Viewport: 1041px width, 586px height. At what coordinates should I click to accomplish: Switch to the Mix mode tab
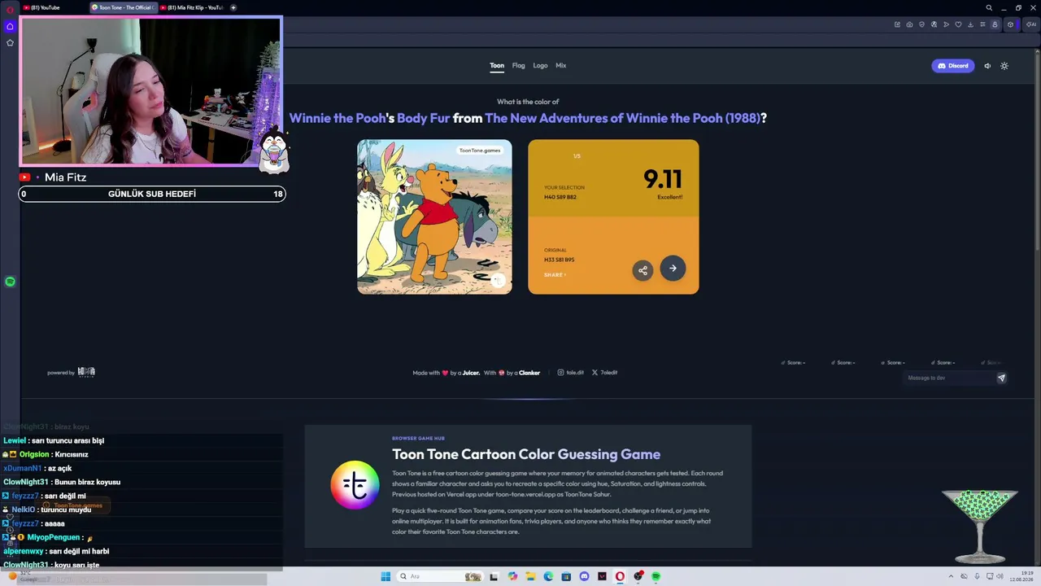560,65
